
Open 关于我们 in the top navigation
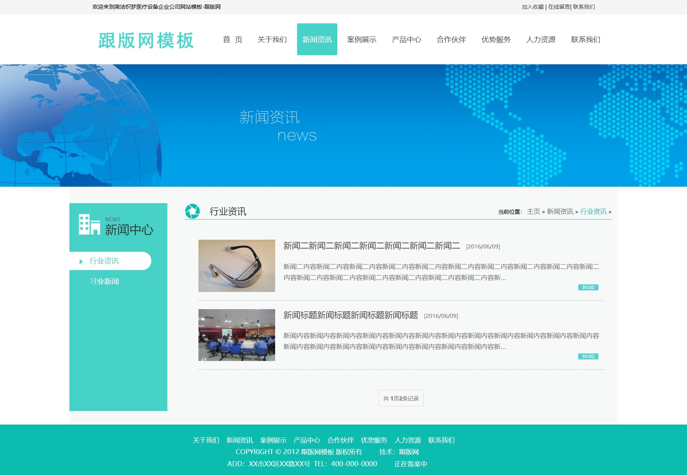pyautogui.click(x=272, y=39)
